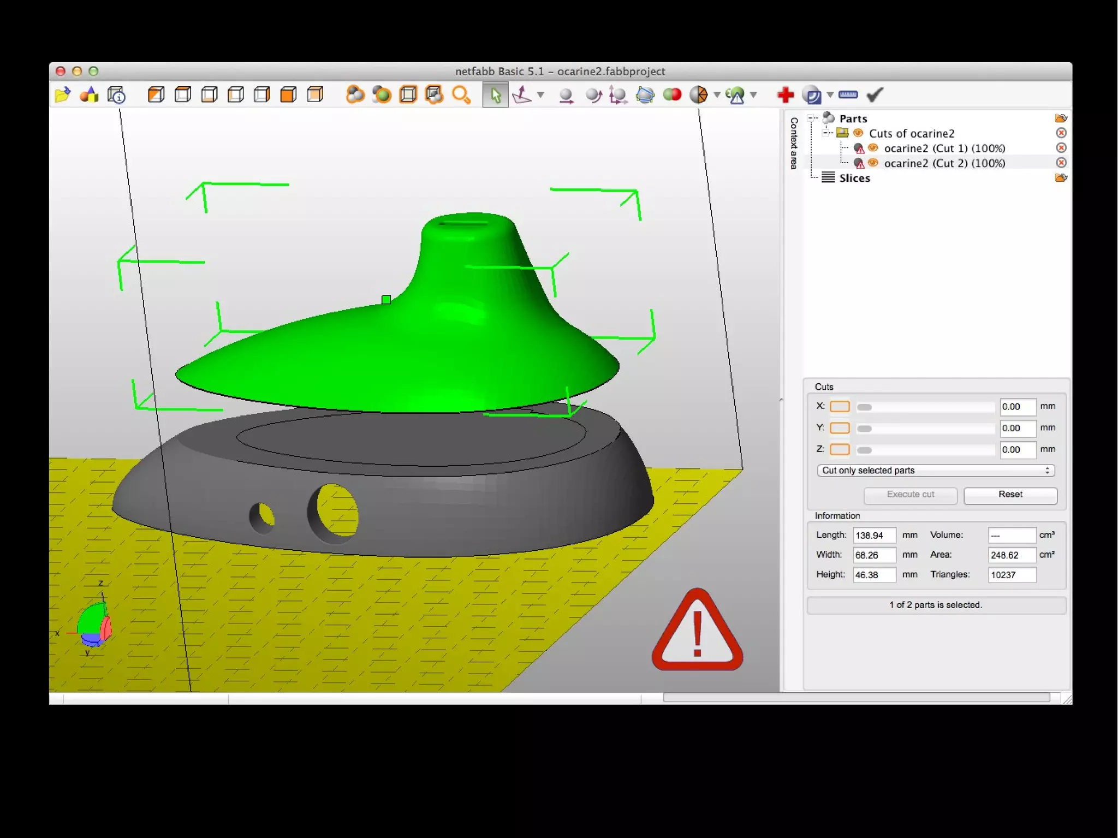Open 'Cut only selected parts' dropdown
The height and width of the screenshot is (838, 1118).
point(935,471)
